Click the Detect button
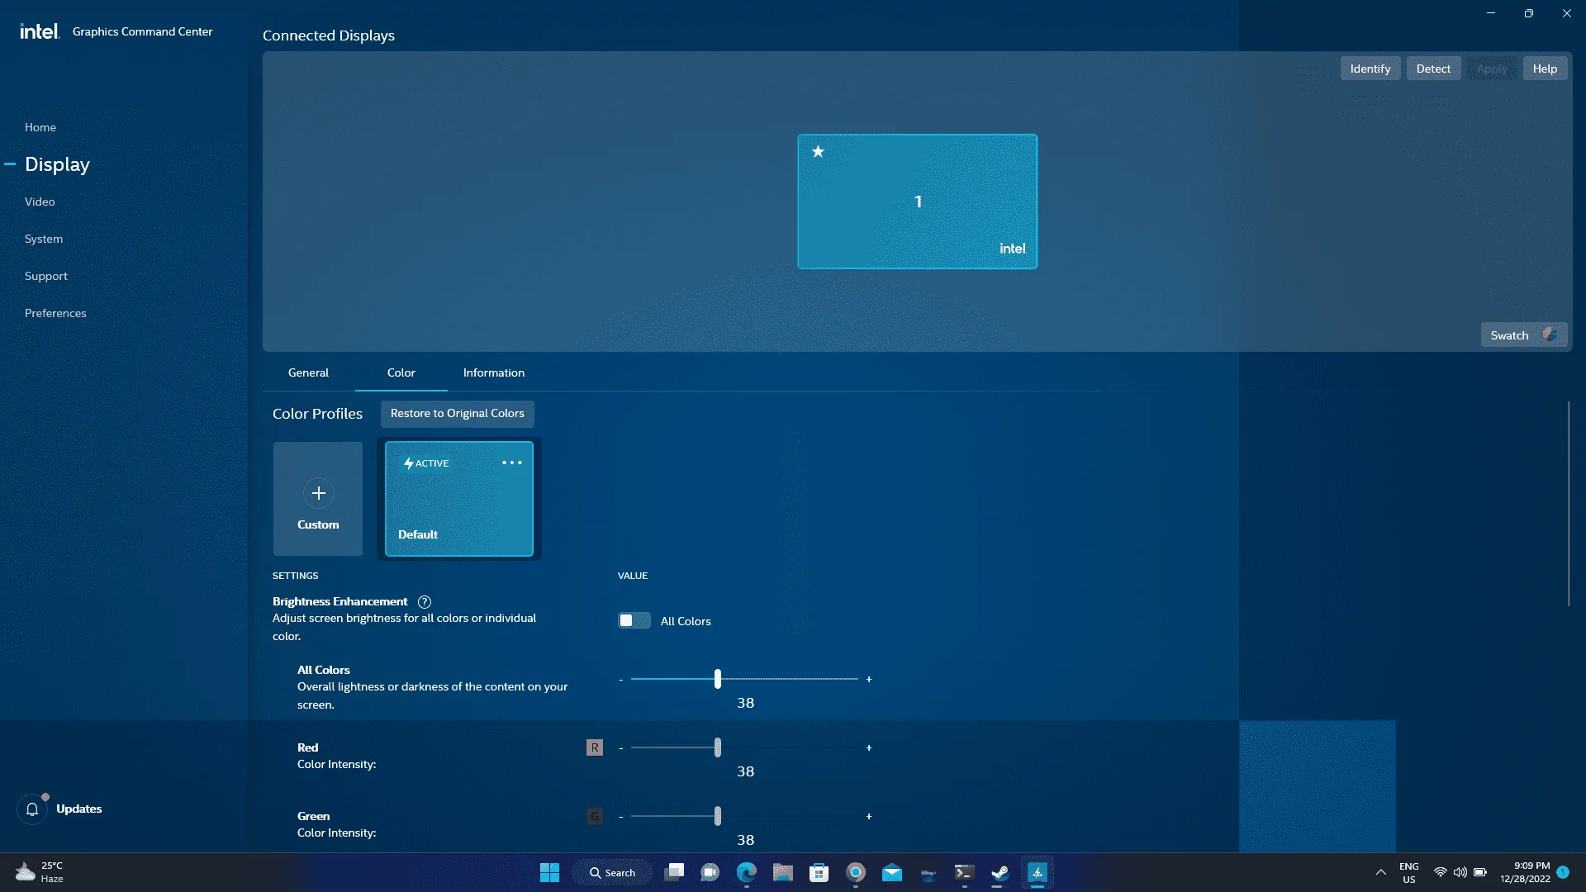The height and width of the screenshot is (892, 1586). coord(1433,69)
